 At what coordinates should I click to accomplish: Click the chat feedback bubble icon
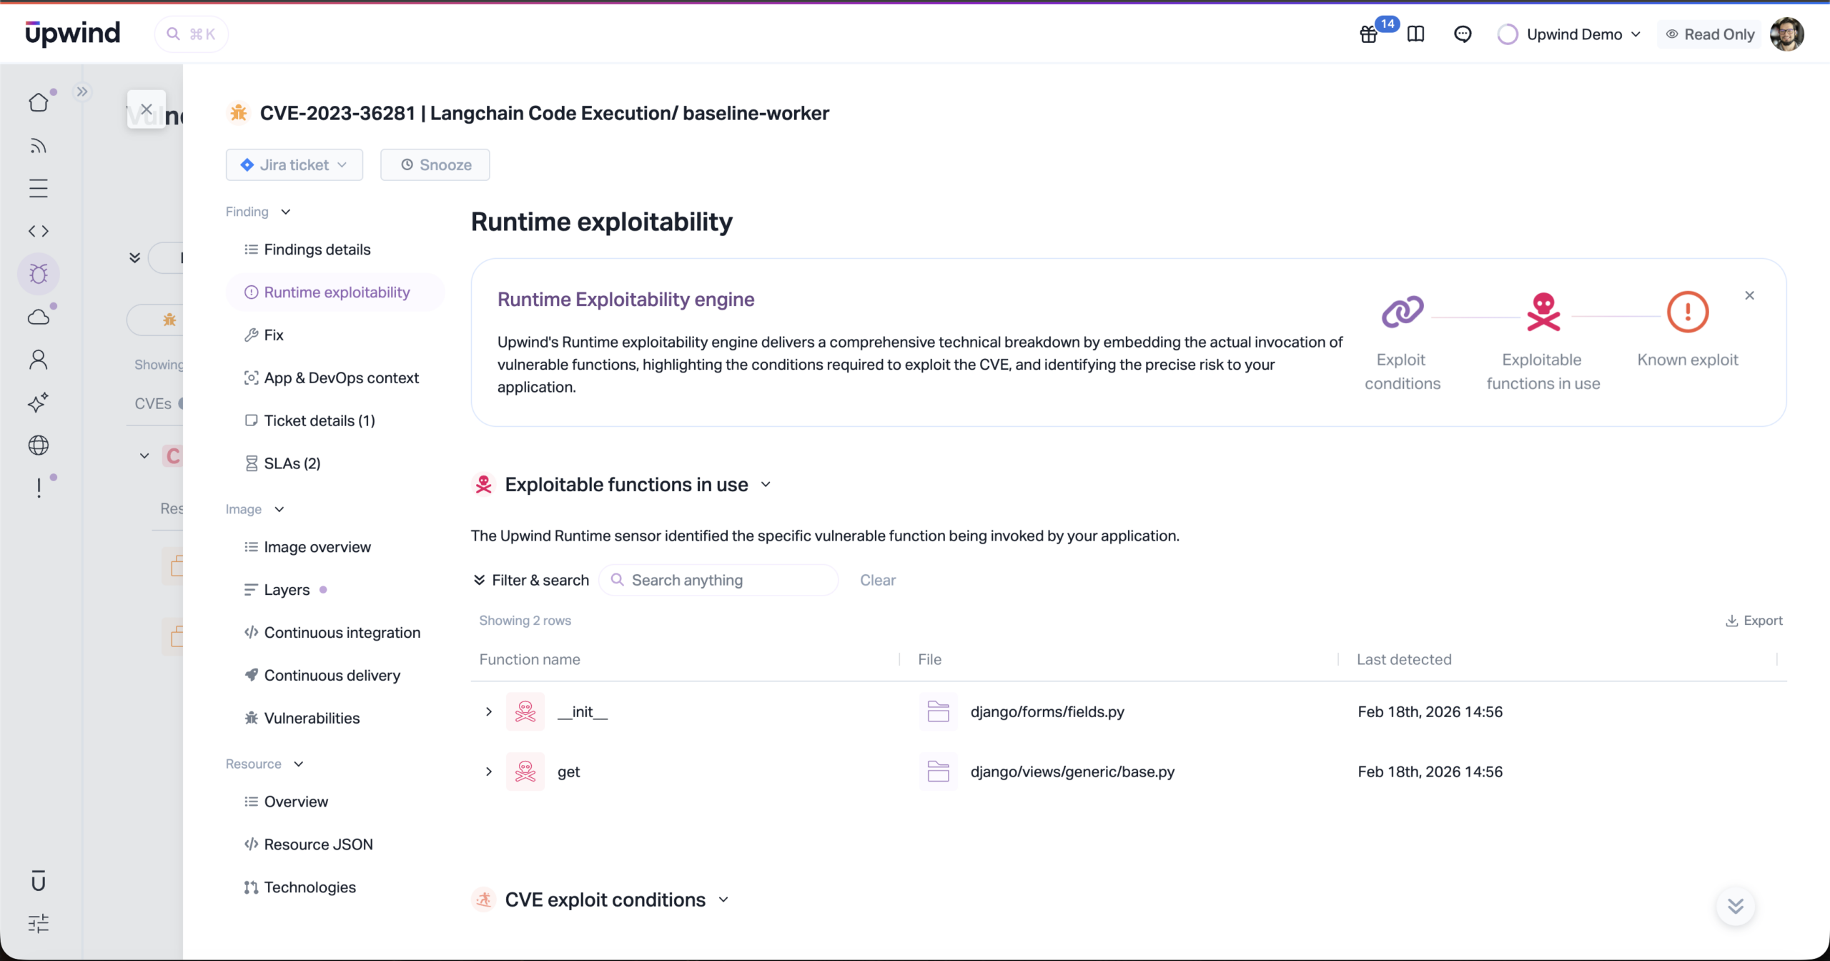1463,34
